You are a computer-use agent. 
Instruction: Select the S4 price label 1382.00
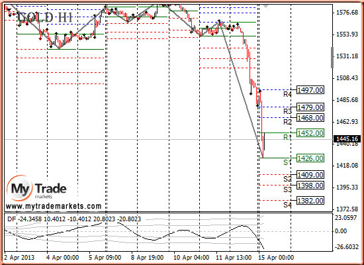point(310,201)
